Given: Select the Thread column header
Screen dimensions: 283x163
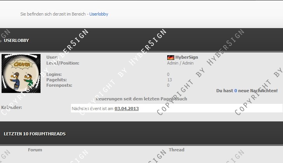Looking at the screenshot, I should coord(177,150).
